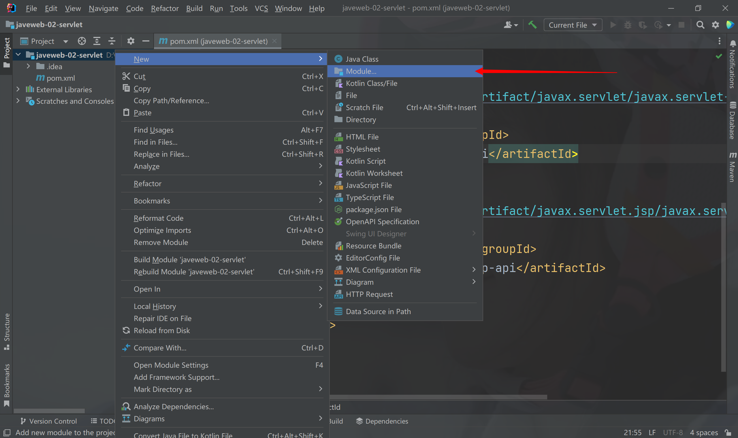Open the Dependencies tool window button
The height and width of the screenshot is (438, 738).
382,421
